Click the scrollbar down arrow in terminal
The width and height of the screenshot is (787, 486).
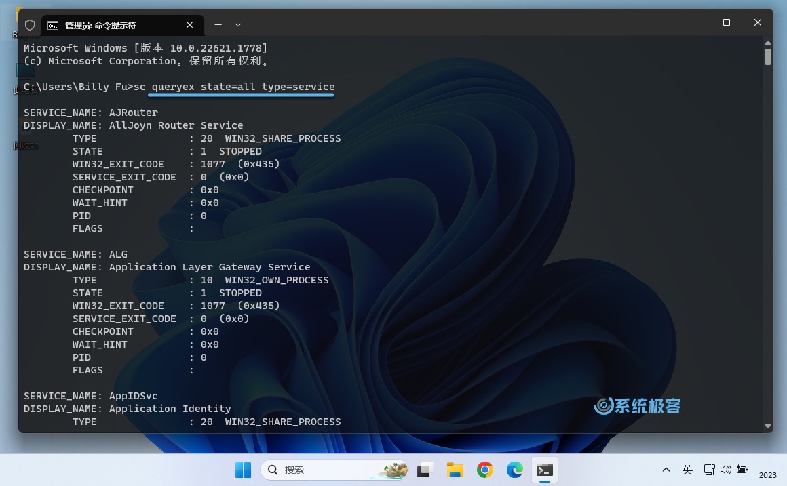click(768, 426)
